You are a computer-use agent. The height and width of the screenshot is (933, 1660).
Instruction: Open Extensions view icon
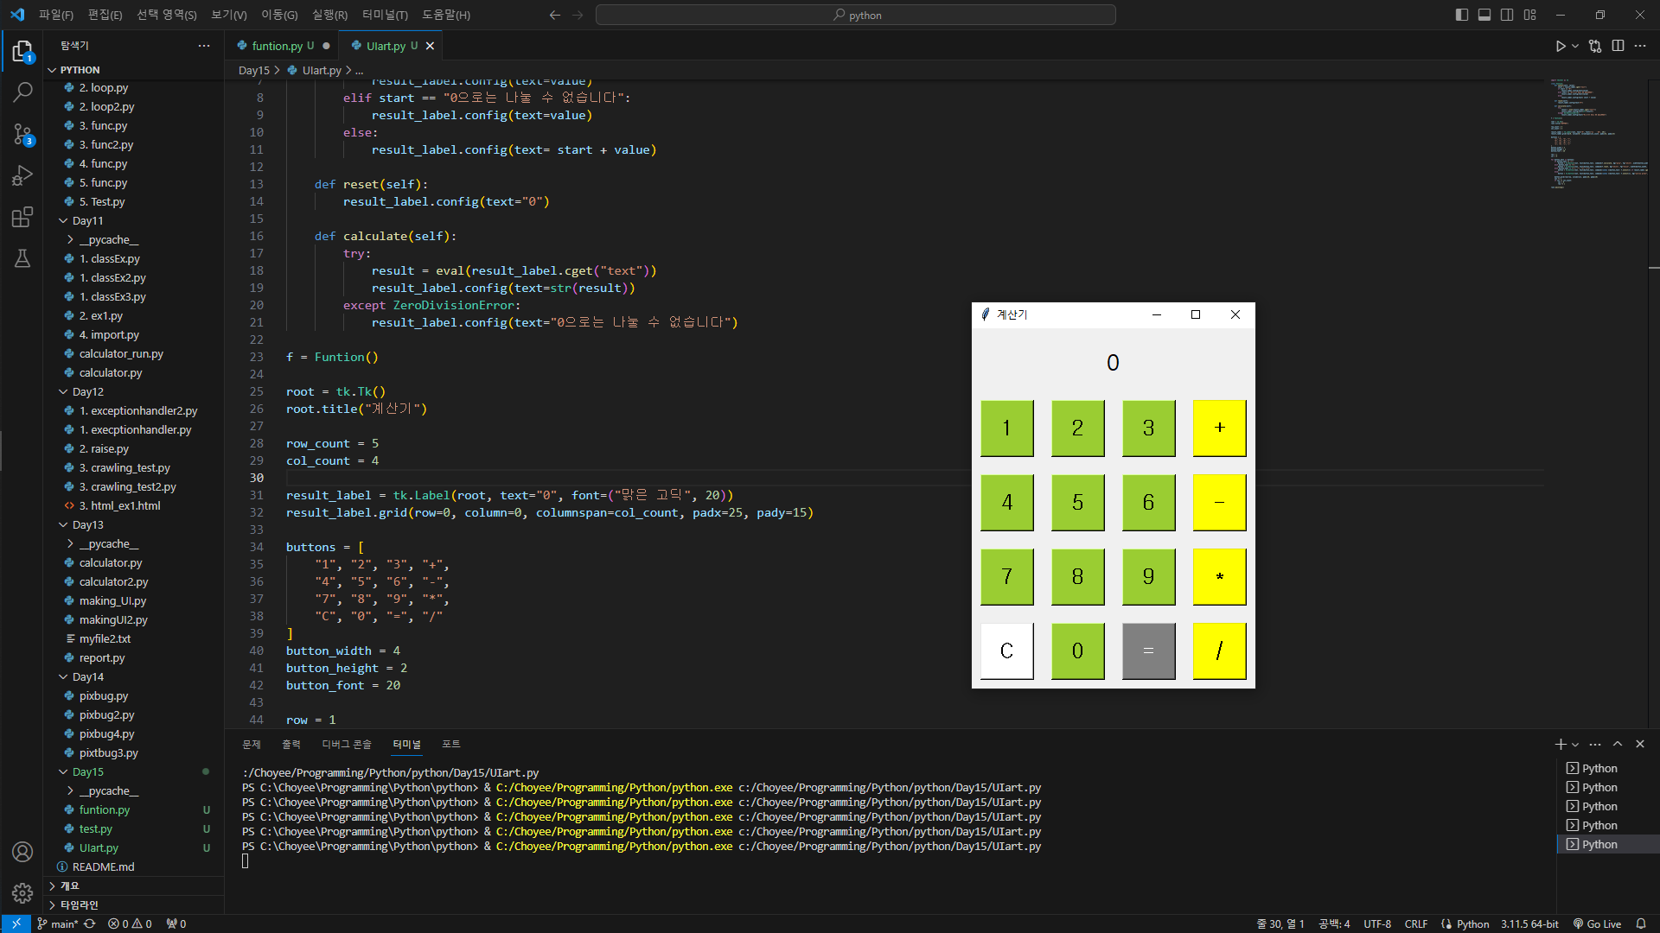22,217
